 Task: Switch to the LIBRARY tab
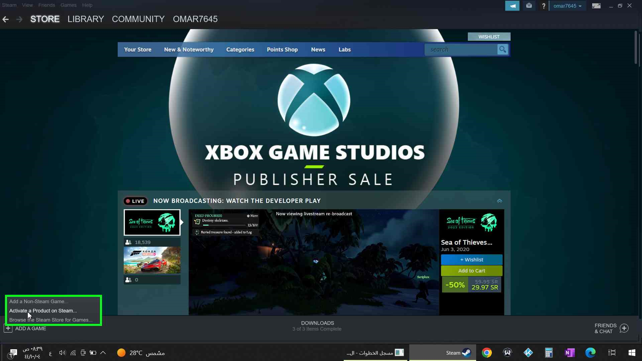[86, 19]
